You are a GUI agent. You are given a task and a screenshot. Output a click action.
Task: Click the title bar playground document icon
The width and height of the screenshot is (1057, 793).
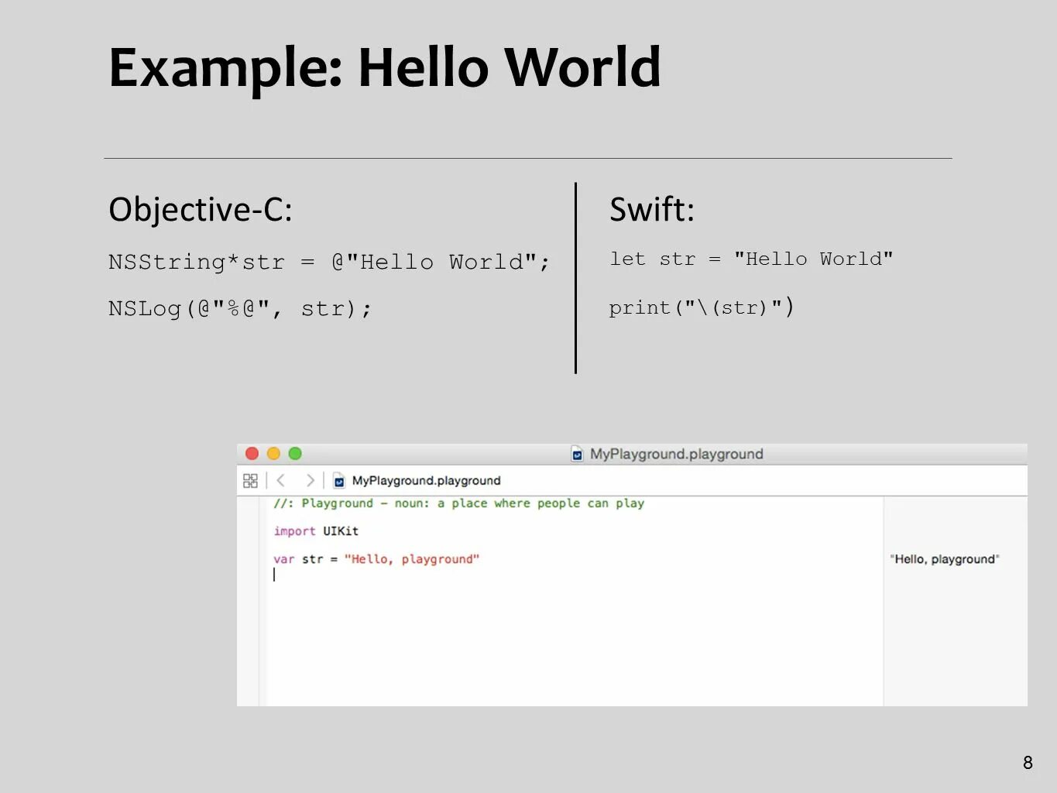[577, 454]
